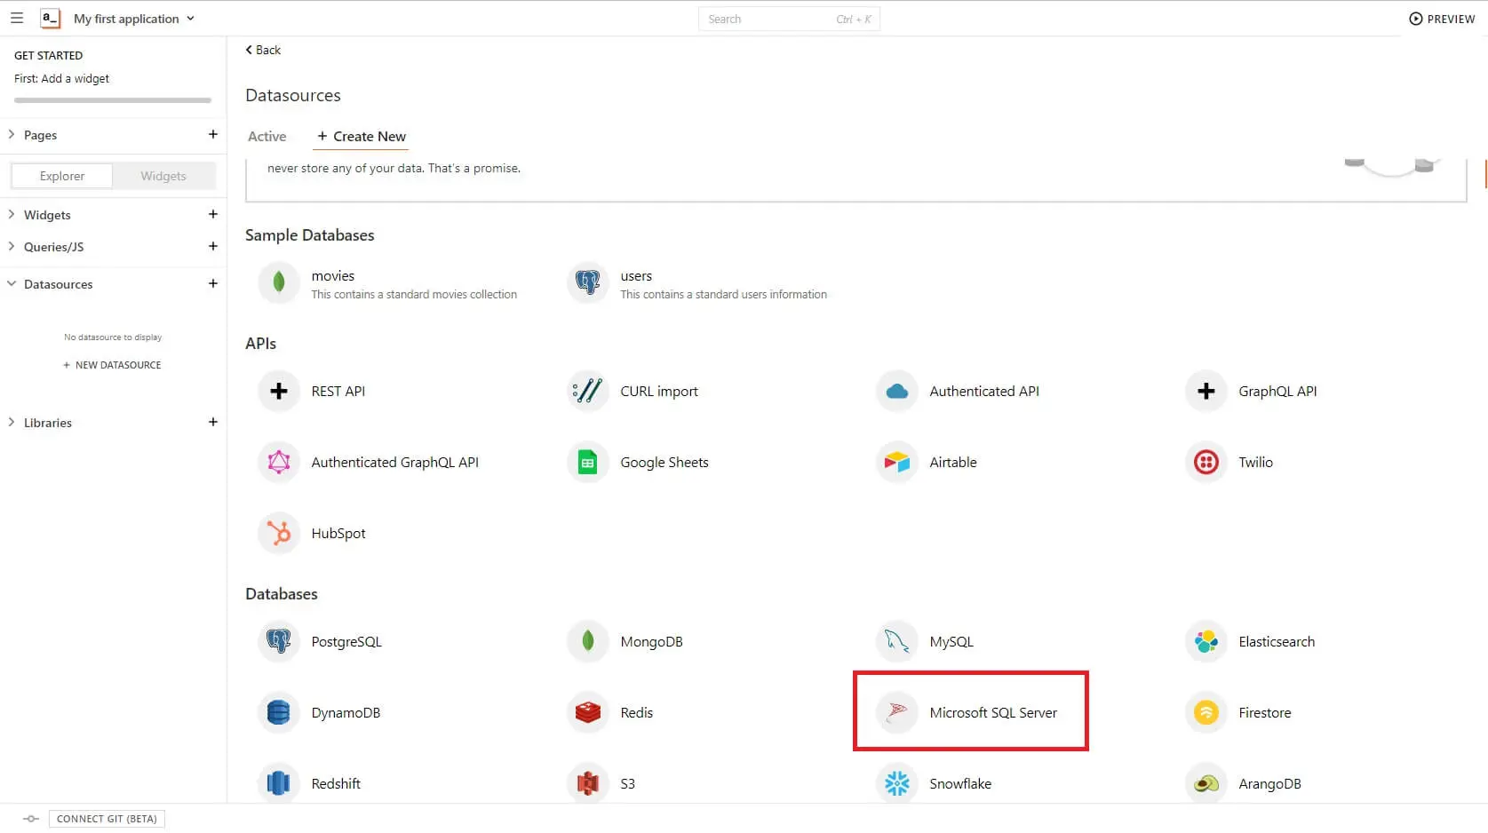1488x833 pixels.
Task: Choose the Twilio API icon
Action: pos(1206,462)
